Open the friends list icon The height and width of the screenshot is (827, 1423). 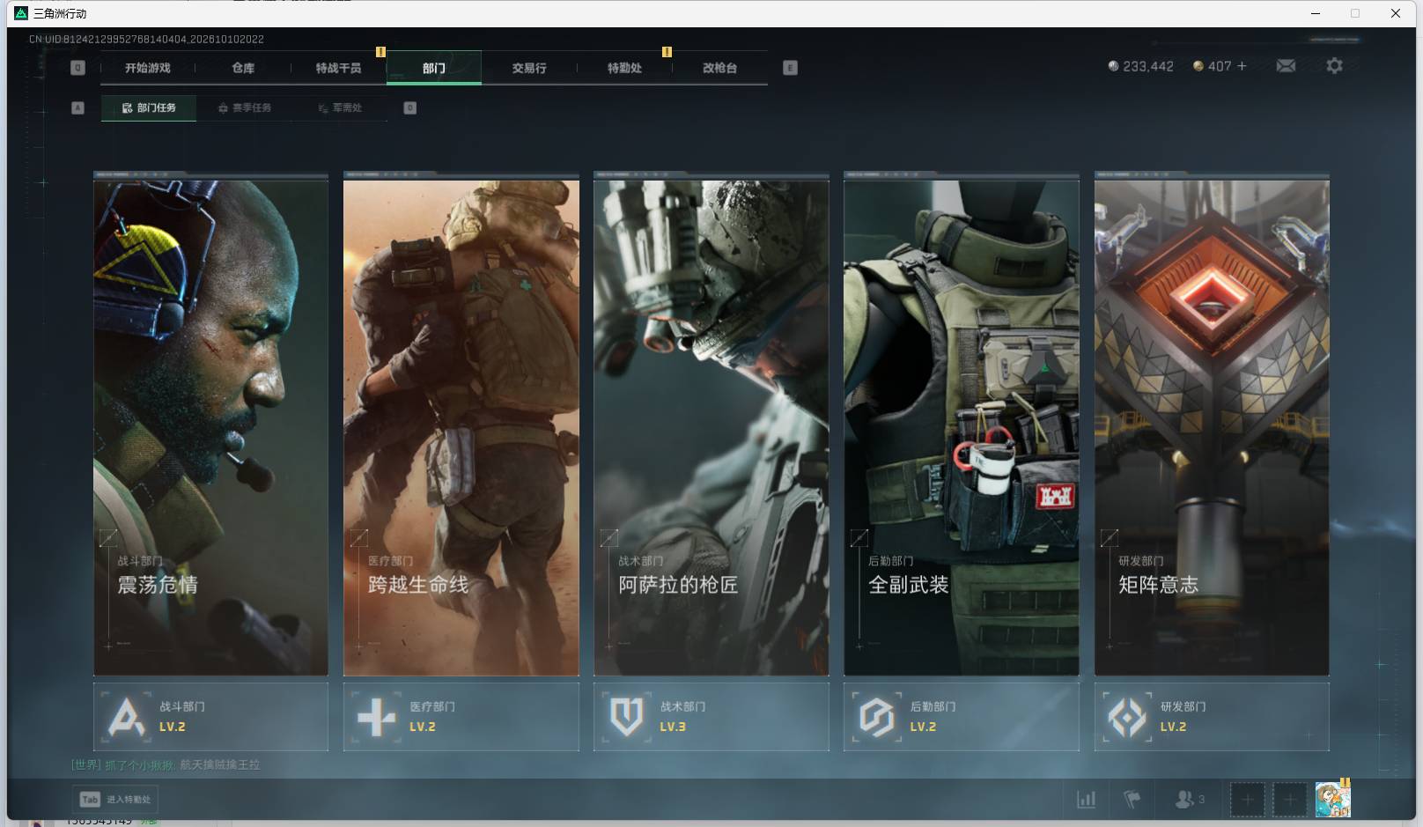(1190, 800)
